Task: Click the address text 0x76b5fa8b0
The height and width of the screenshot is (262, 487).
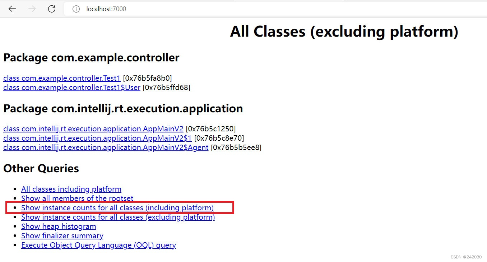Action: click(147, 78)
